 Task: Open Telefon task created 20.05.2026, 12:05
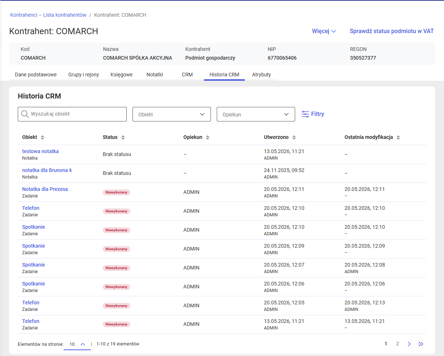pyautogui.click(x=30, y=303)
